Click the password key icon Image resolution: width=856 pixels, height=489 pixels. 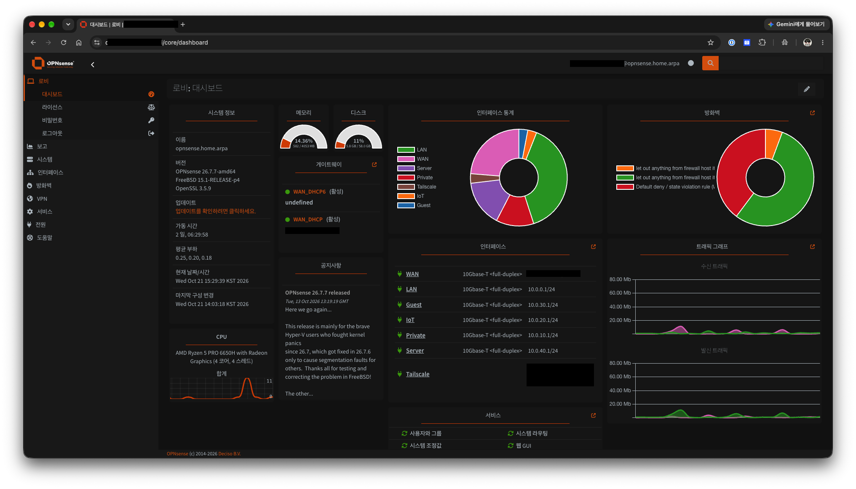click(151, 120)
